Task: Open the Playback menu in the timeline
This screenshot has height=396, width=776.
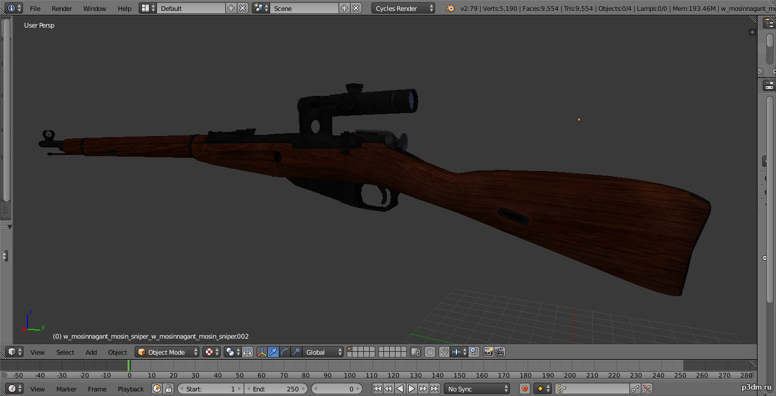Action: pyautogui.click(x=130, y=389)
